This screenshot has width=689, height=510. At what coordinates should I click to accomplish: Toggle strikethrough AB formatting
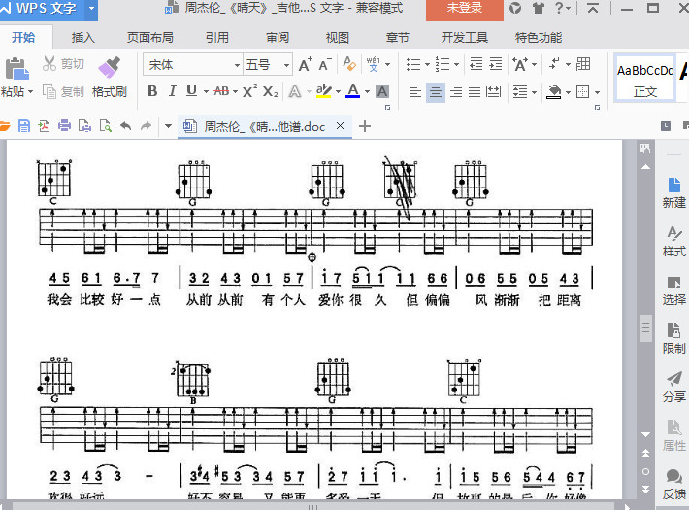[x=221, y=91]
